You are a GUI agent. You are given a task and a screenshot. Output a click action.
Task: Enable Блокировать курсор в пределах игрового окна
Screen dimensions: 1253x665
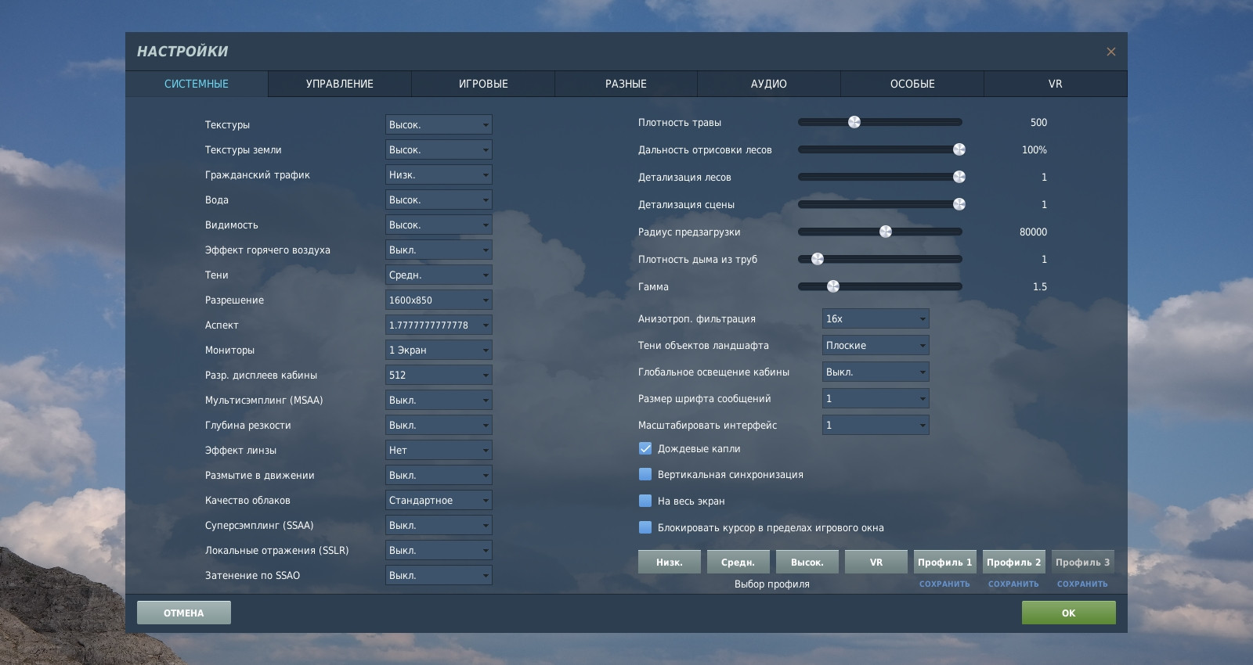point(645,527)
